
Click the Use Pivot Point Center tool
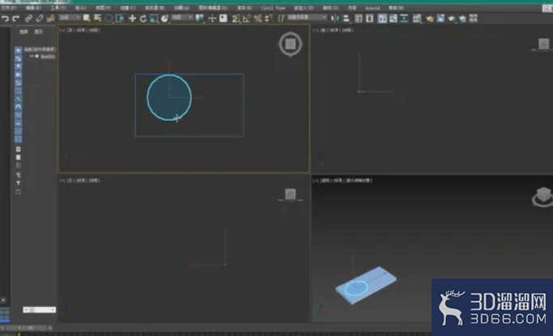(200, 19)
